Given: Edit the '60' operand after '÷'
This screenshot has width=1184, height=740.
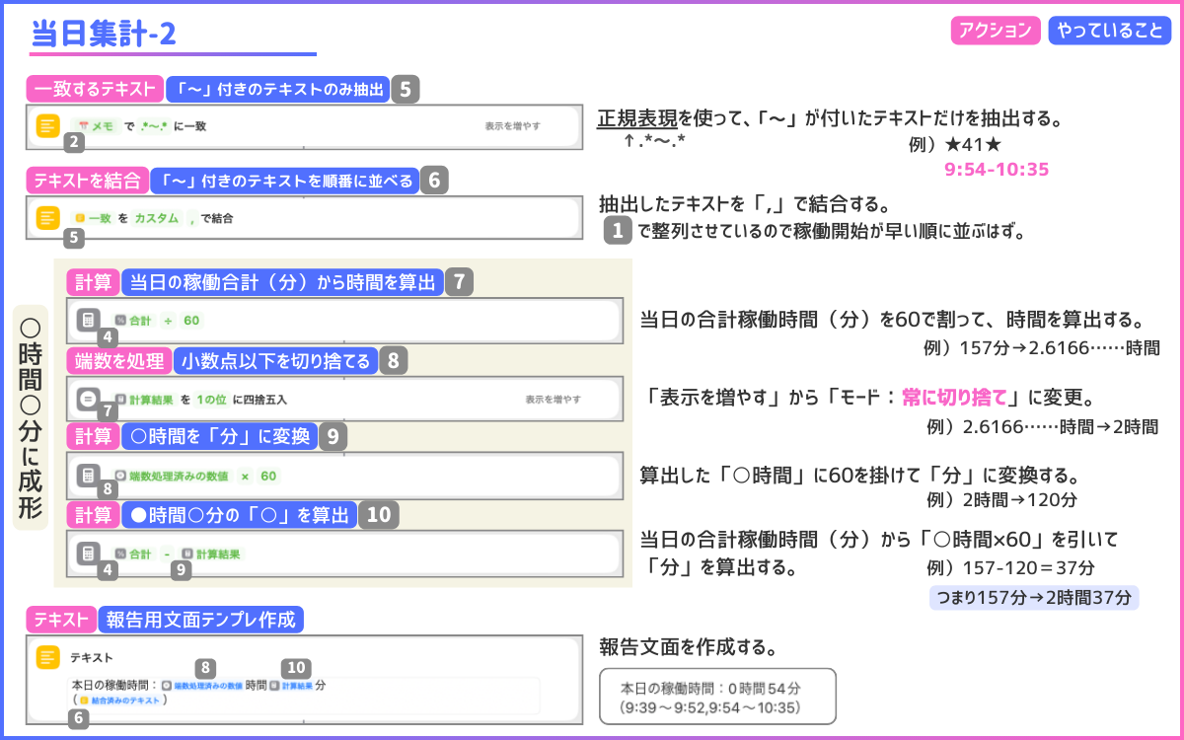Looking at the screenshot, I should coord(191,320).
